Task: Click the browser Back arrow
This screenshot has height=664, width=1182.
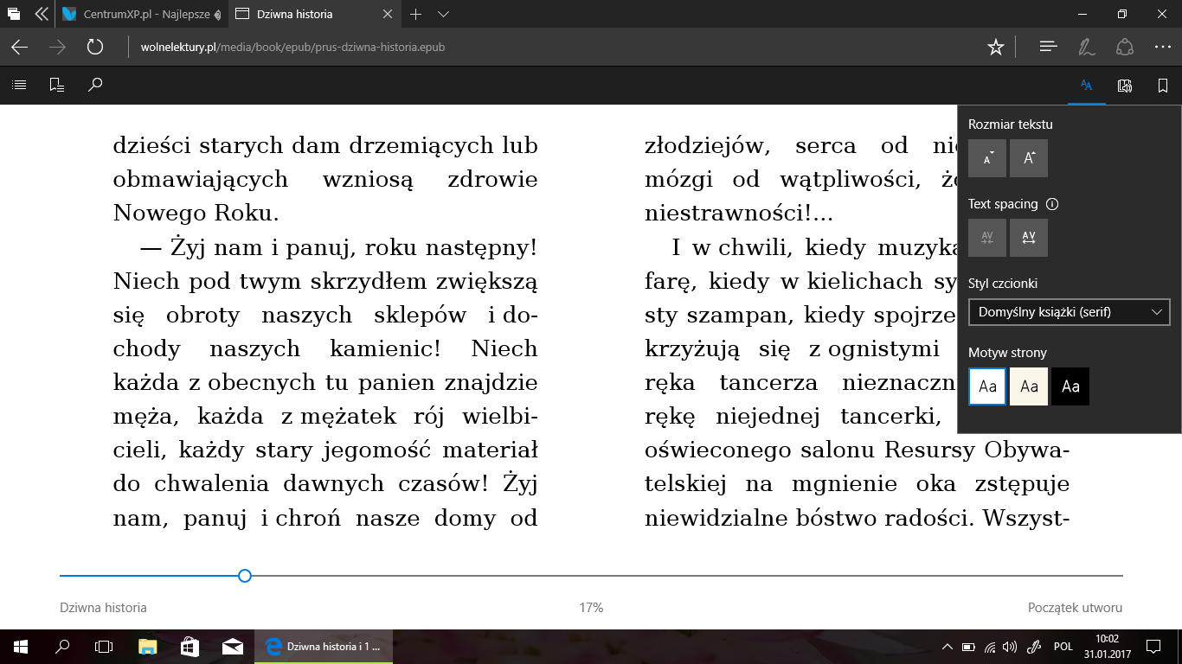Action: (x=19, y=47)
